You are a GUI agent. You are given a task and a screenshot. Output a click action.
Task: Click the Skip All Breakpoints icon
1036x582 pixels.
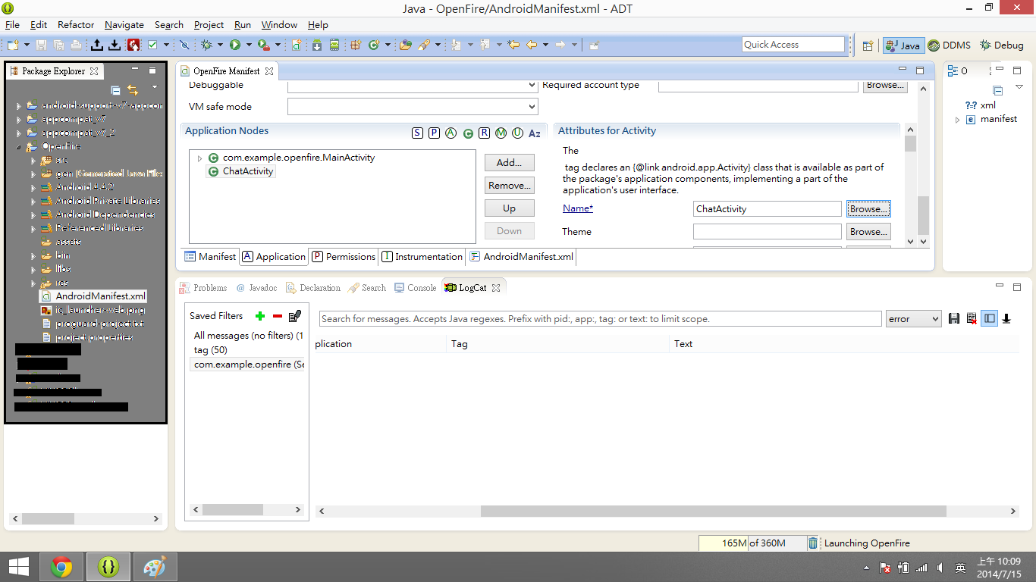(x=184, y=45)
